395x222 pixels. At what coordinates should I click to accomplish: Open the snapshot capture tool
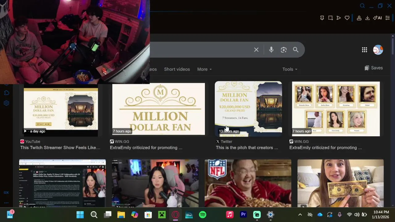pos(330,18)
